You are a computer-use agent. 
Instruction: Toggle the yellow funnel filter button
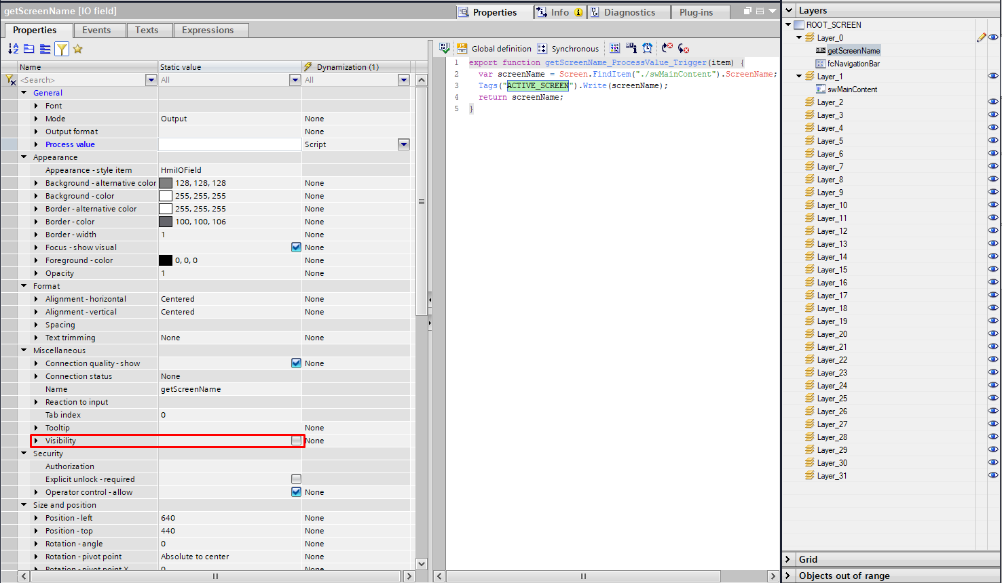pos(62,49)
